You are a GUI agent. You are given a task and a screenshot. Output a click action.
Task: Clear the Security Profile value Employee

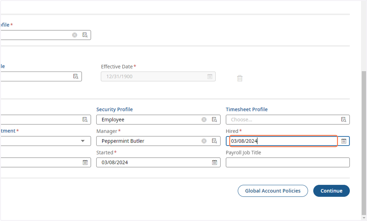pyautogui.click(x=204, y=120)
